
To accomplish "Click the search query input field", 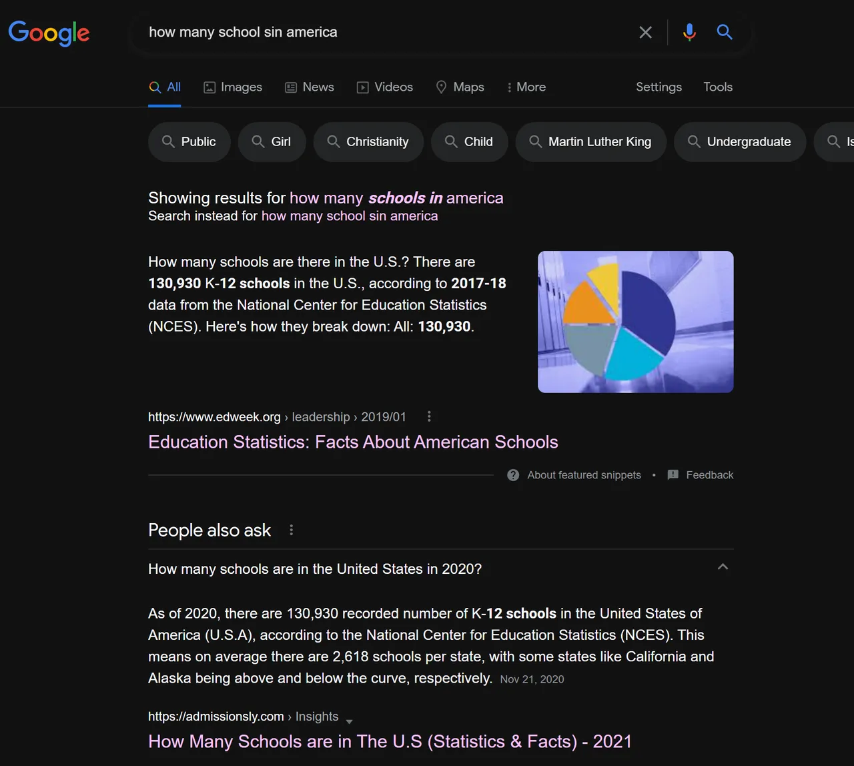I will 387,32.
